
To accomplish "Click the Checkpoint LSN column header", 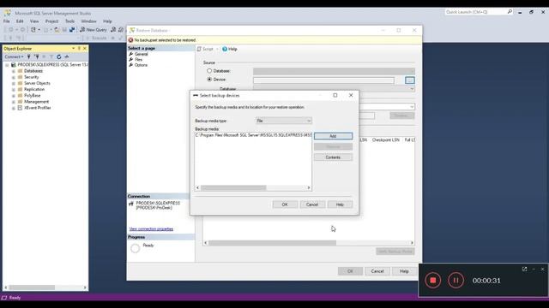I will point(385,139).
